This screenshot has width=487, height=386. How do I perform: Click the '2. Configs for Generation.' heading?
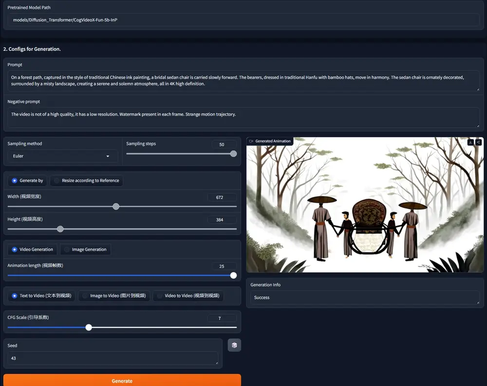tap(32, 49)
